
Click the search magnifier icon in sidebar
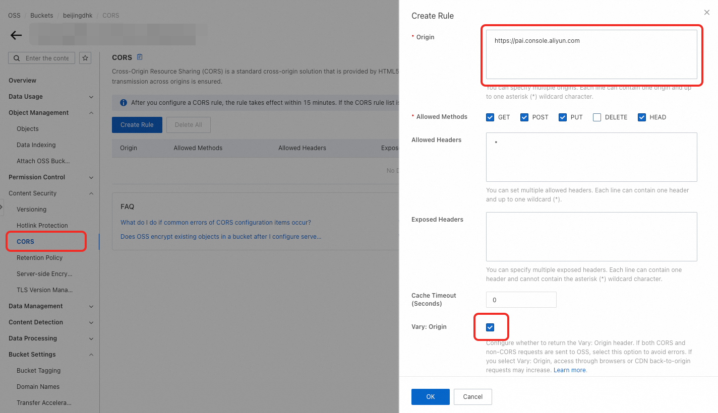pyautogui.click(x=17, y=58)
